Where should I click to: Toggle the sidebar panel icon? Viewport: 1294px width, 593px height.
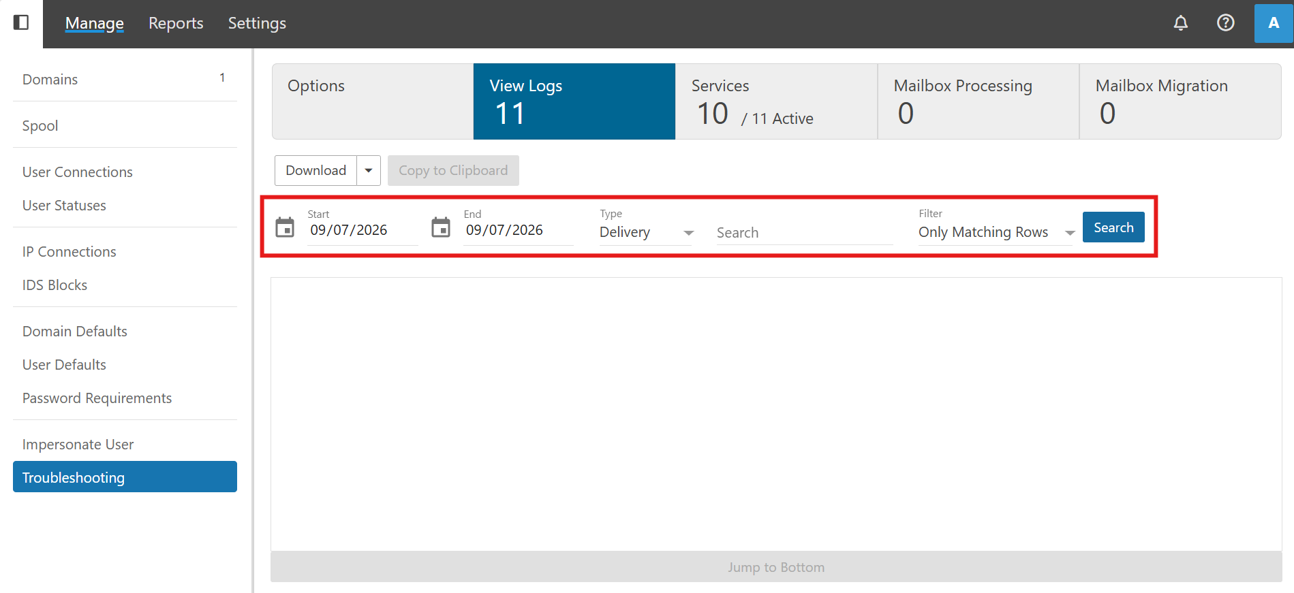(x=21, y=23)
